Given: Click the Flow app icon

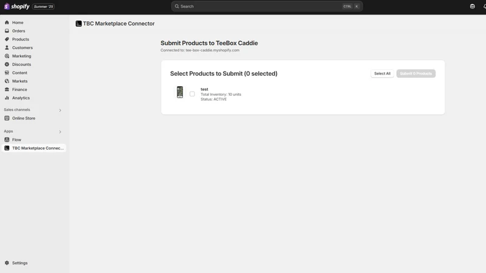Looking at the screenshot, I should pos(7,140).
